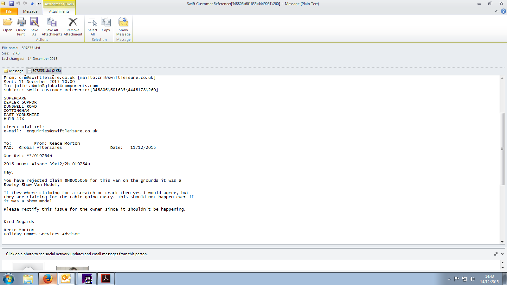507x285 pixels.
Task: Click the message body scrollbar thumb
Action: tap(502, 149)
